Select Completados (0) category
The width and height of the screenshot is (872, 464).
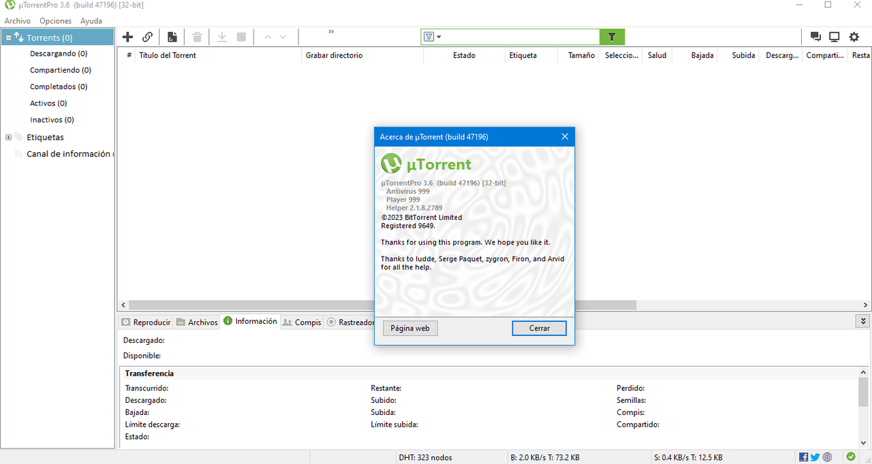tap(59, 86)
